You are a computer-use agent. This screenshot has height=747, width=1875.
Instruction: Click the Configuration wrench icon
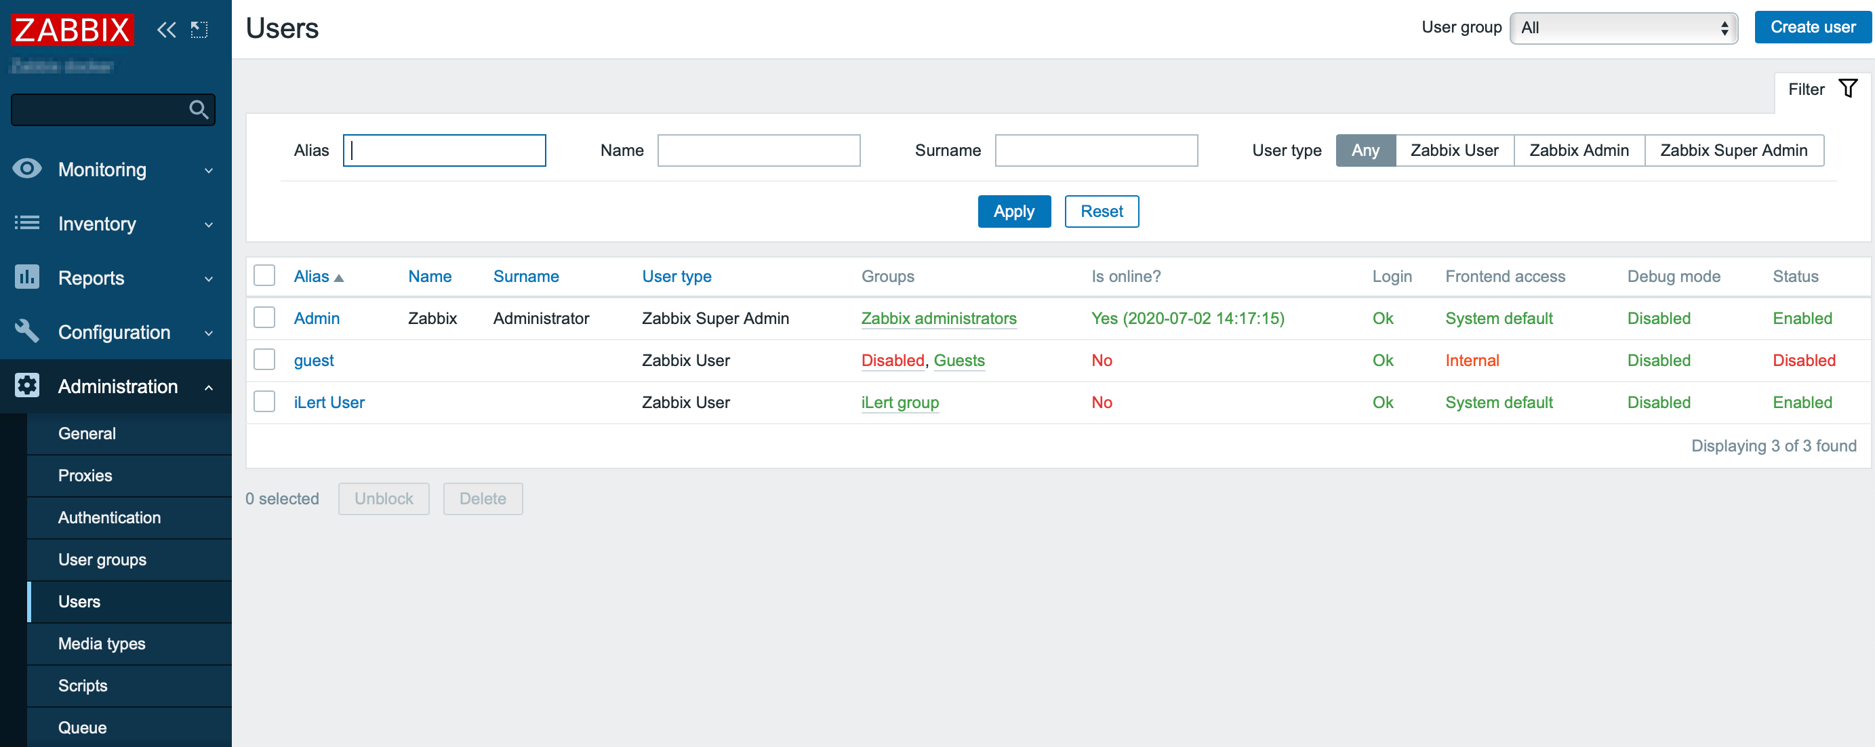point(27,331)
